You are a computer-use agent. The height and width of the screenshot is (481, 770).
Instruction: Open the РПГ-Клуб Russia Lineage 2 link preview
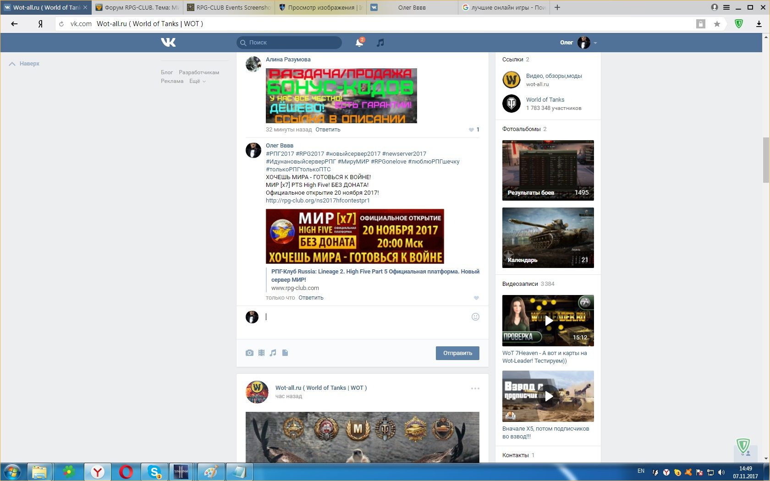(375, 275)
